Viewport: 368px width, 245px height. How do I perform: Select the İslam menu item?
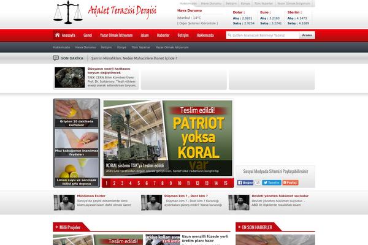(145, 35)
